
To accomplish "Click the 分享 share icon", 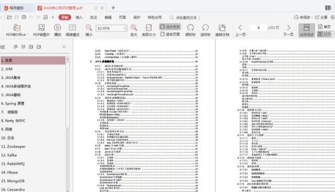I will tap(317, 17).
